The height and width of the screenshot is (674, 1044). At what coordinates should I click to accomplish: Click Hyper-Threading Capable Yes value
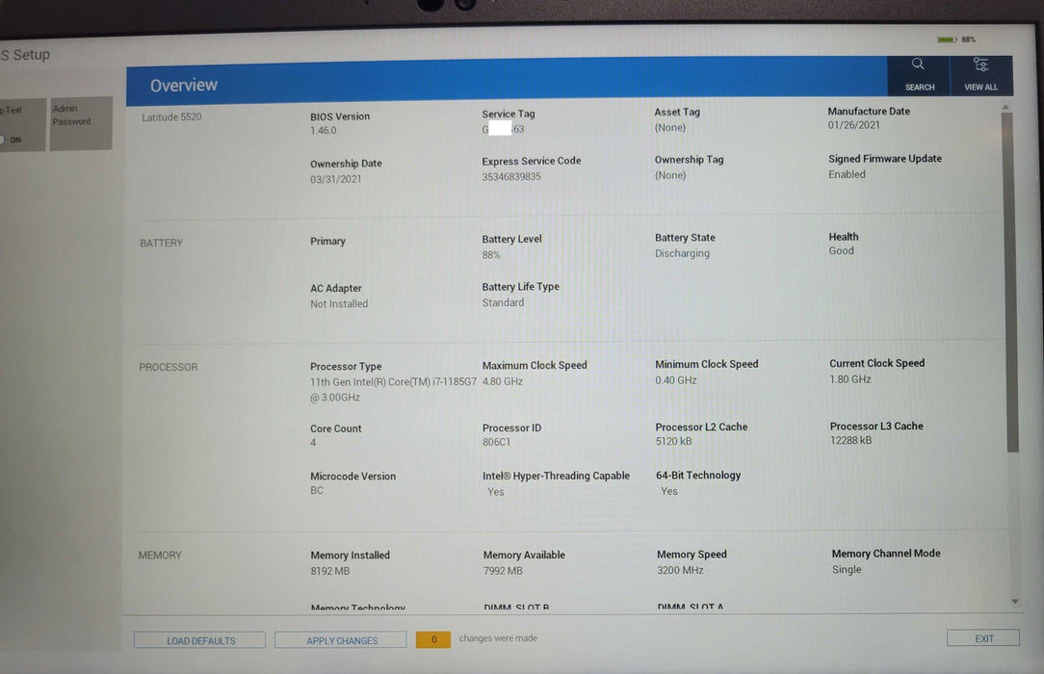pyautogui.click(x=495, y=492)
